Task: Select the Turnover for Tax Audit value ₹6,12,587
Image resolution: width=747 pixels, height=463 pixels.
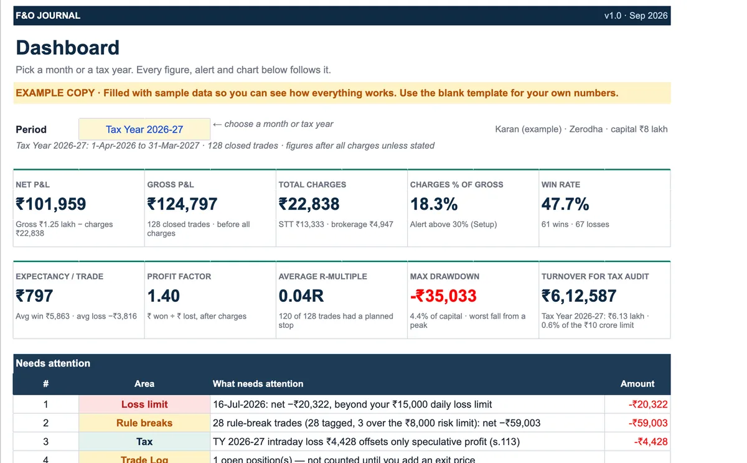Action: click(579, 296)
